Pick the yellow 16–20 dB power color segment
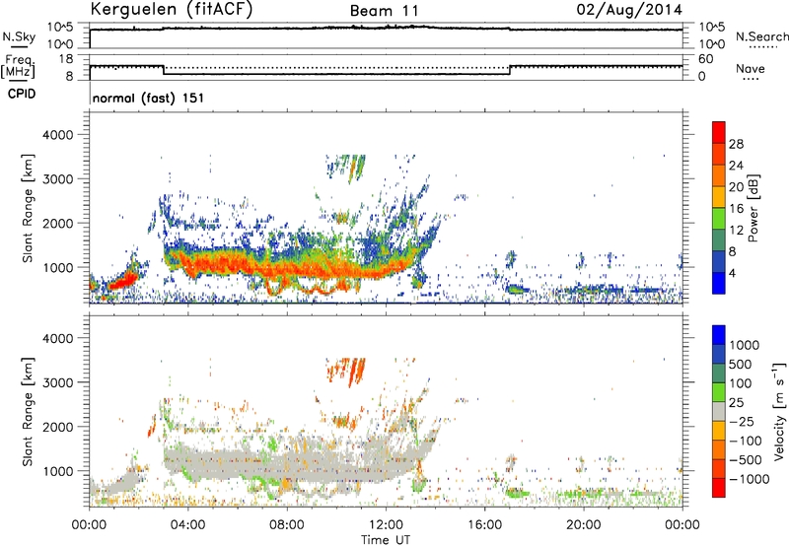 click(719, 196)
